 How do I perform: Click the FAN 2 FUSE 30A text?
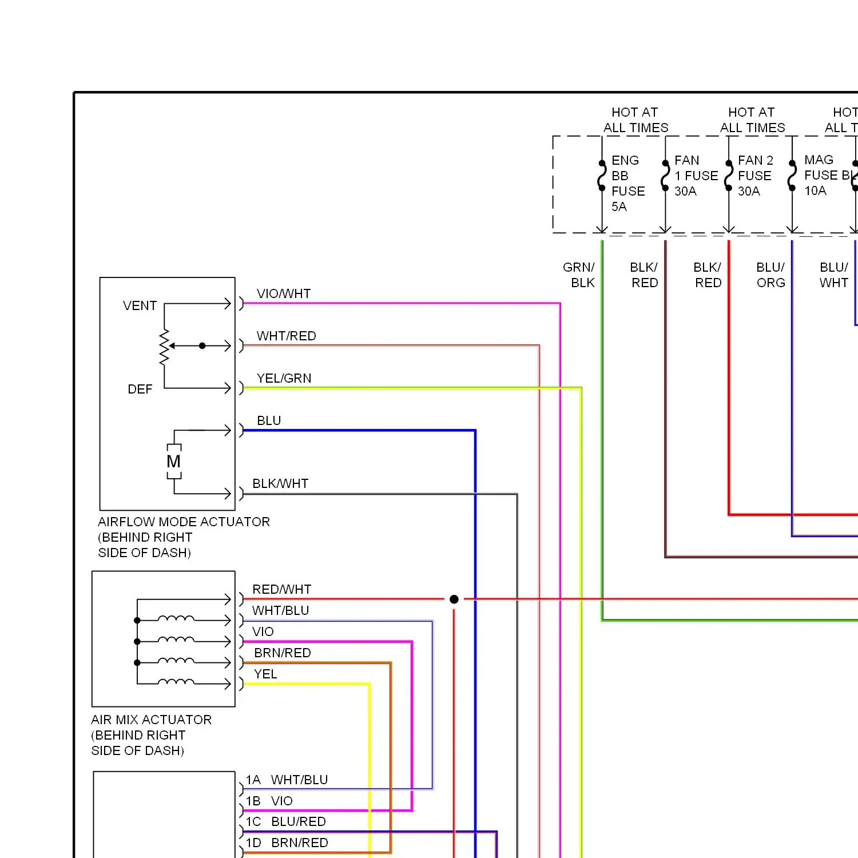[x=755, y=176]
